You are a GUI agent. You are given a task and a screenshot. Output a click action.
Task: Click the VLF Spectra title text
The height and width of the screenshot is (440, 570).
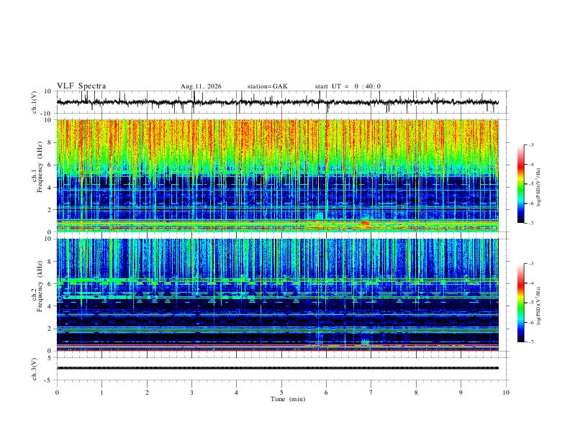click(81, 86)
